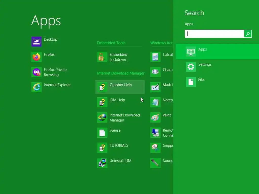
Task: Open the Desktop app icon
Action: [36, 42]
